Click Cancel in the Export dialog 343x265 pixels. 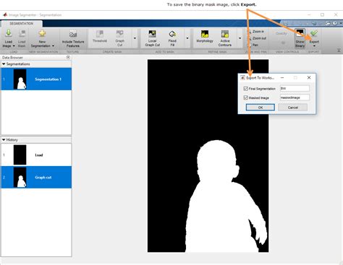click(x=293, y=108)
